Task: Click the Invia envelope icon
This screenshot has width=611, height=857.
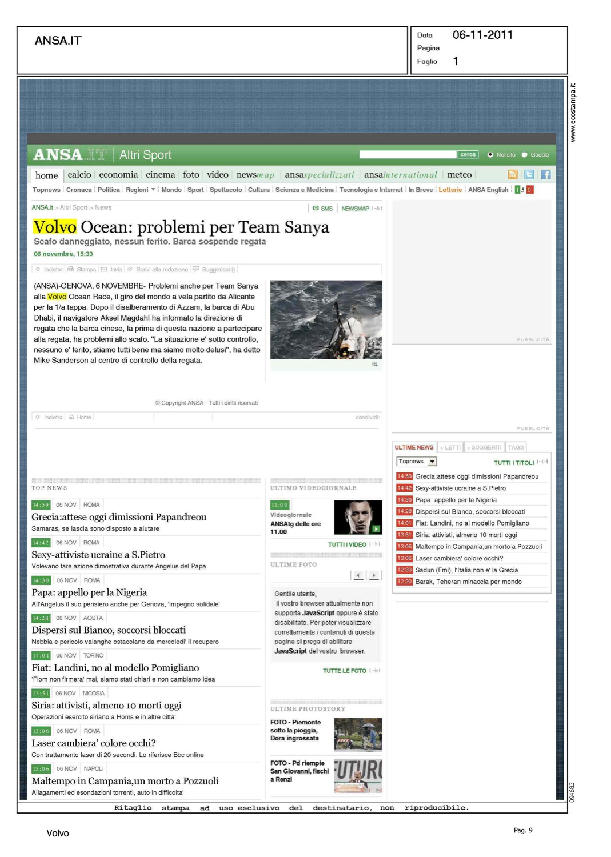Action: [104, 269]
